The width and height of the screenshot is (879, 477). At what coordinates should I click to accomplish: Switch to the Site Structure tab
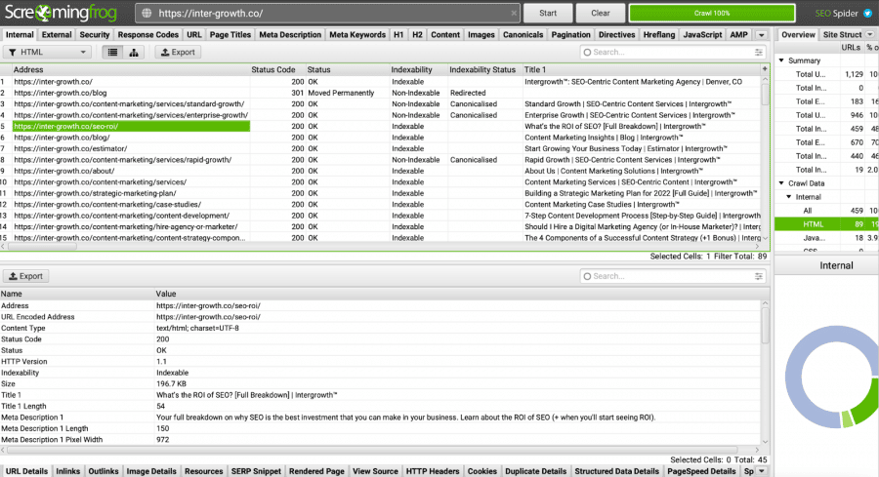point(842,35)
